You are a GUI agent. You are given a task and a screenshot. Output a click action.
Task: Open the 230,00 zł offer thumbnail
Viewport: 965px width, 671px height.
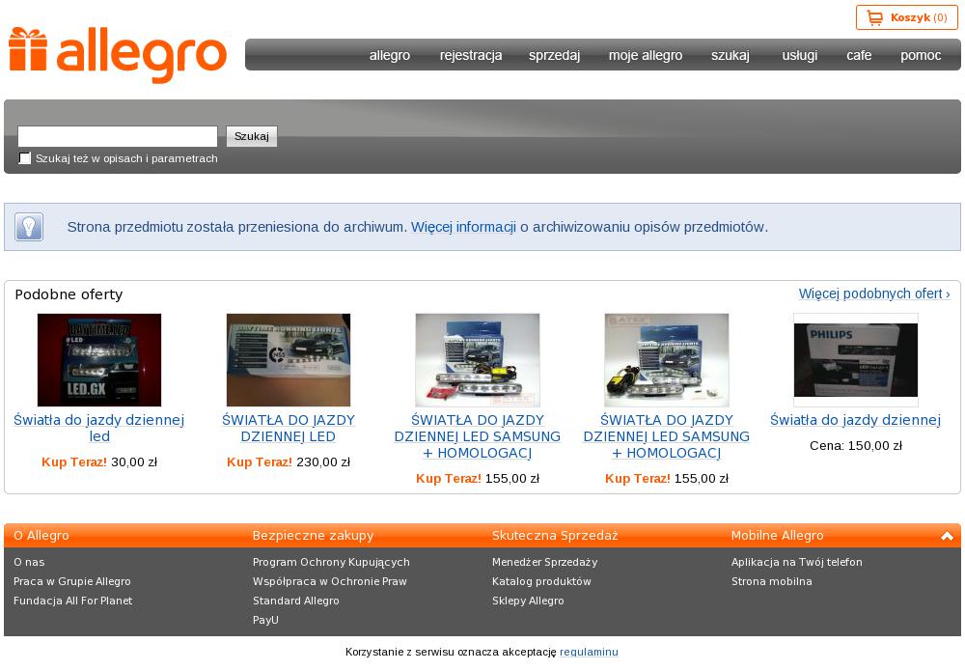(x=288, y=360)
